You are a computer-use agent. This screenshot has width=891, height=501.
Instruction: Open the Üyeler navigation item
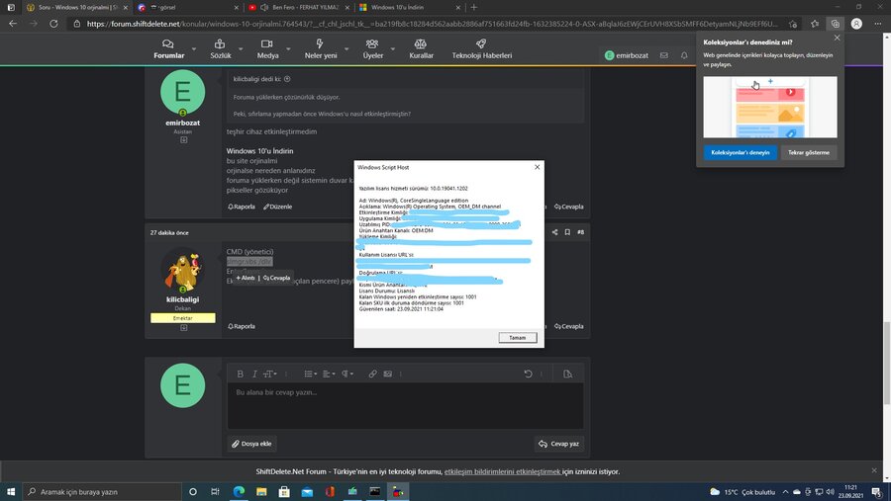tap(373, 49)
